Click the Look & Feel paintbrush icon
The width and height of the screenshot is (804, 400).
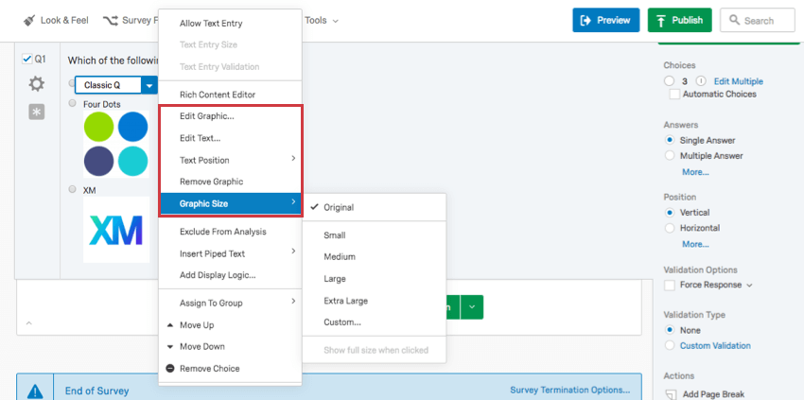pos(29,20)
